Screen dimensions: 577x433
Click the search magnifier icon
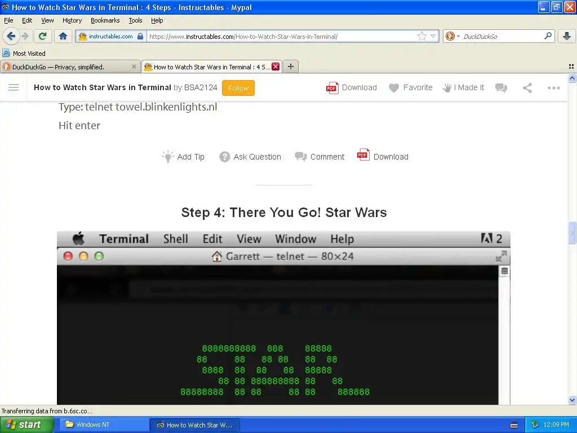(548, 36)
